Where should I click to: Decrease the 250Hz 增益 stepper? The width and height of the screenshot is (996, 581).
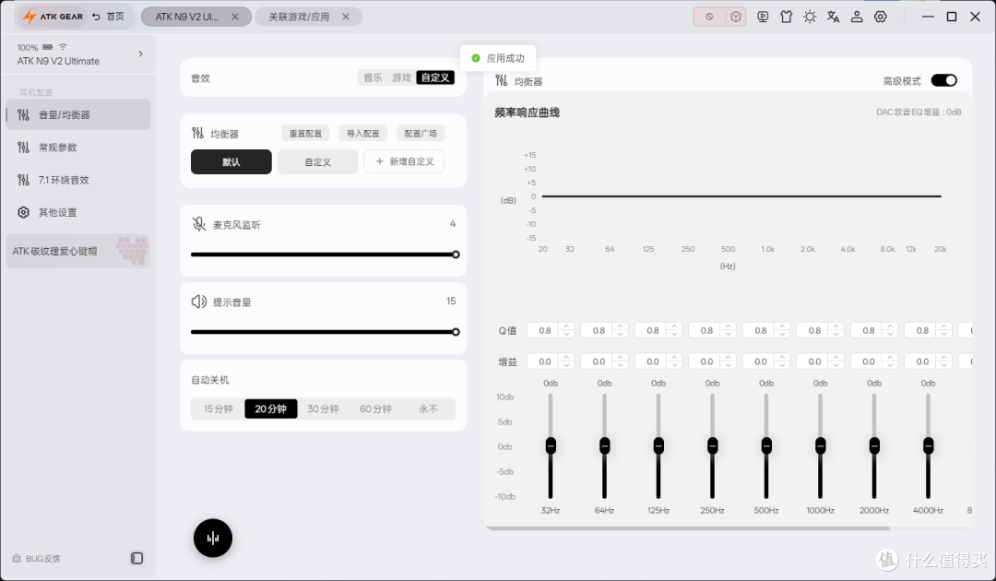(x=729, y=365)
